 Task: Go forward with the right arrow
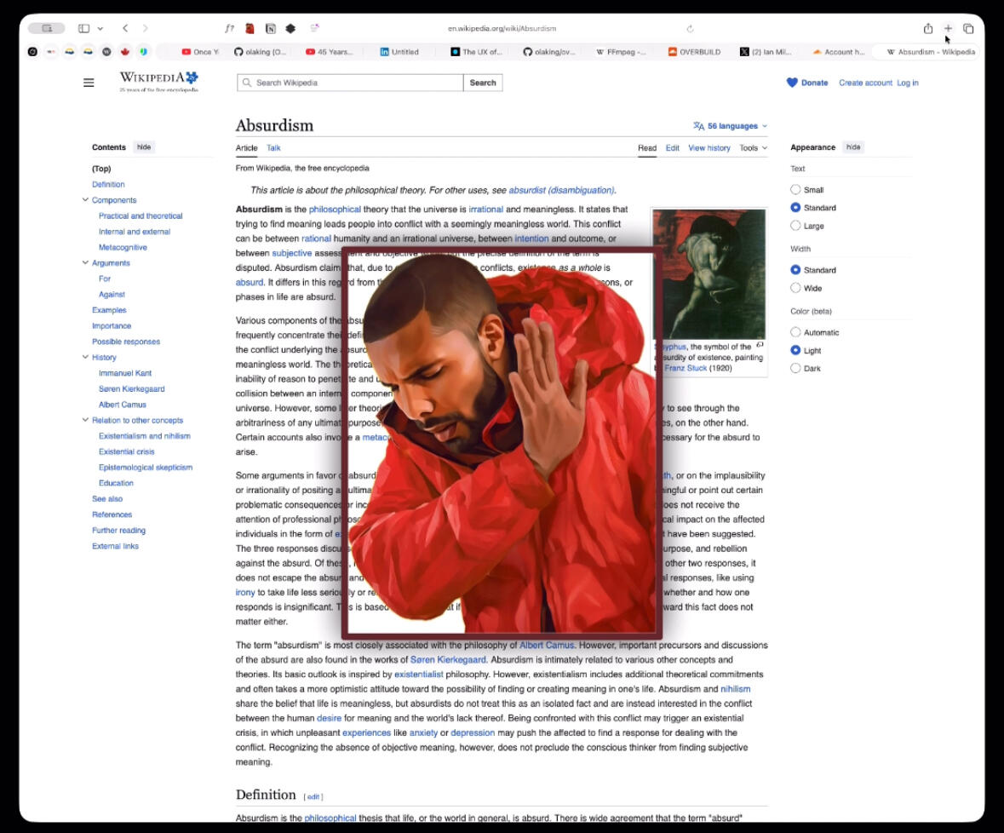coord(146,28)
